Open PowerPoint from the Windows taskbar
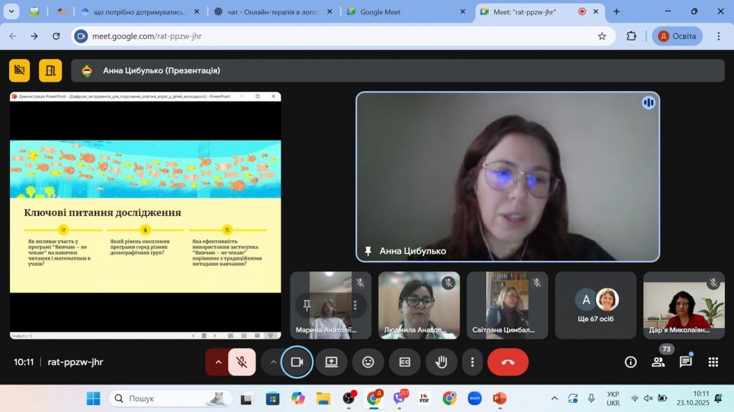 tap(499, 399)
